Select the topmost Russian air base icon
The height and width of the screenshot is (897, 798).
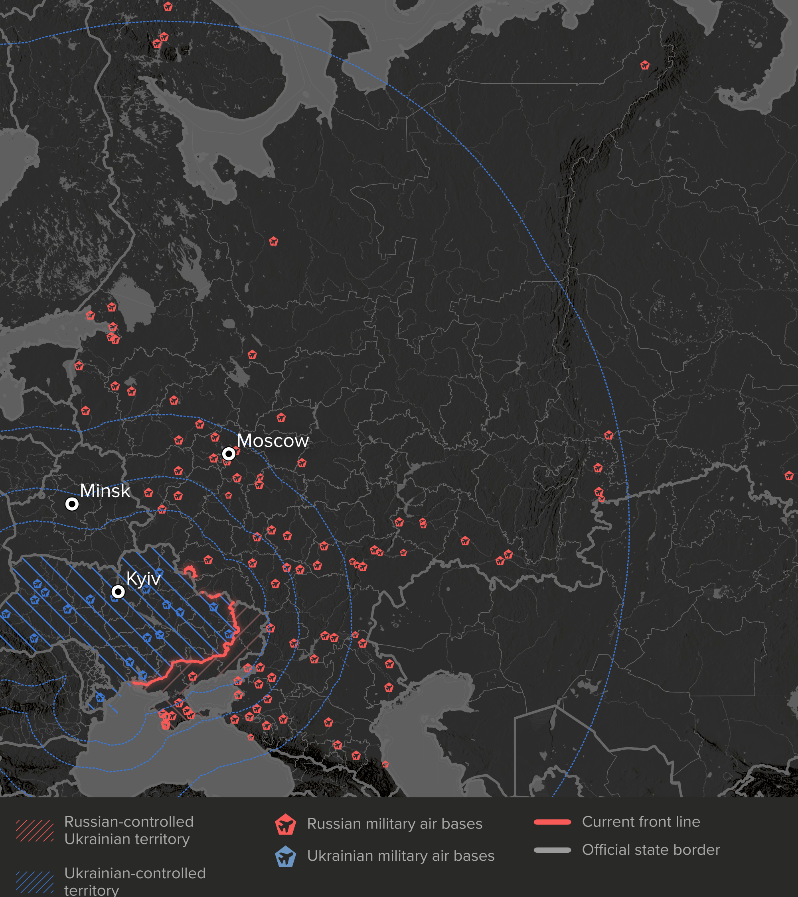point(168,6)
